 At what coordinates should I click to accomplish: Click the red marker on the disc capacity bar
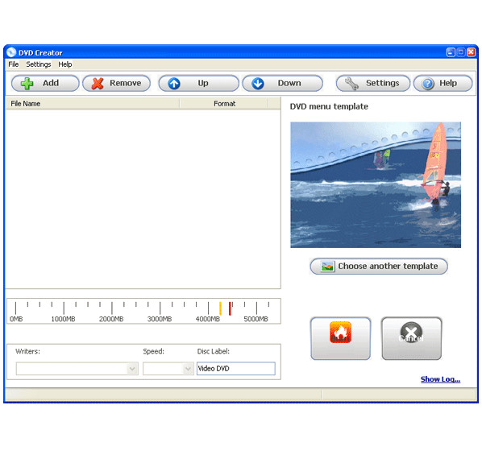[230, 308]
